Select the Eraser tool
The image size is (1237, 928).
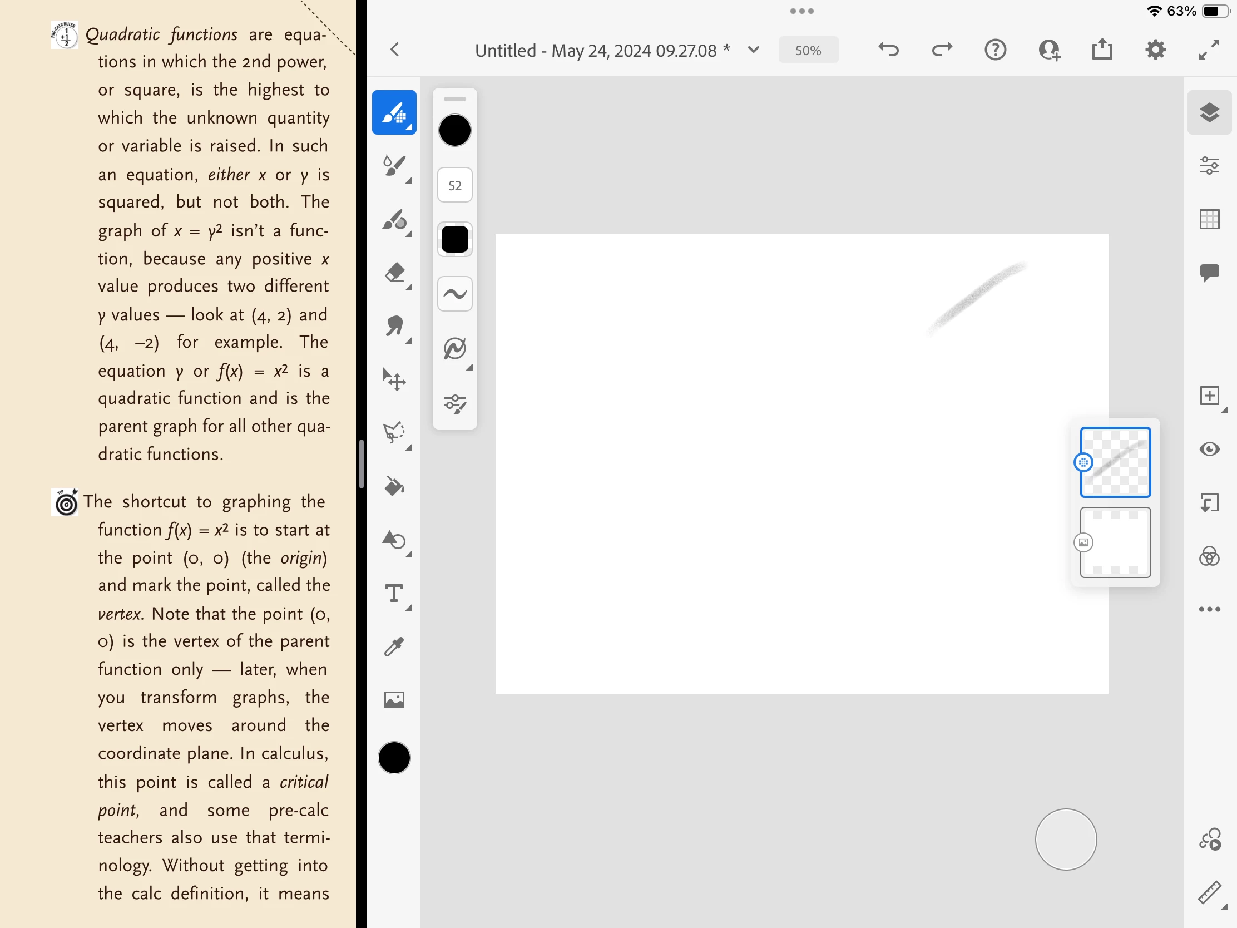pos(395,274)
